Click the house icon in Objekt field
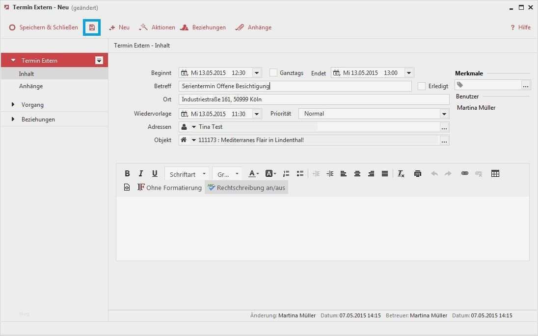 184,140
